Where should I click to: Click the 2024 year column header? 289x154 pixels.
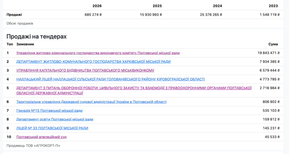point(217,6)
